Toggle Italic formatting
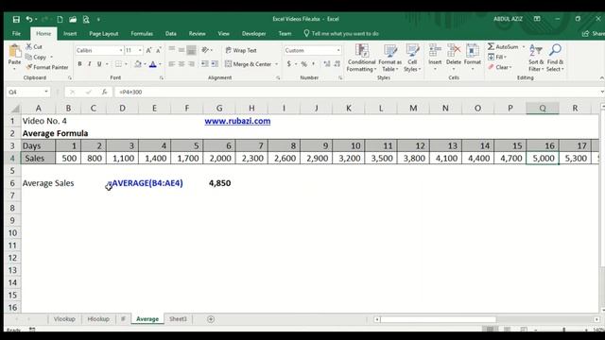 [90, 64]
